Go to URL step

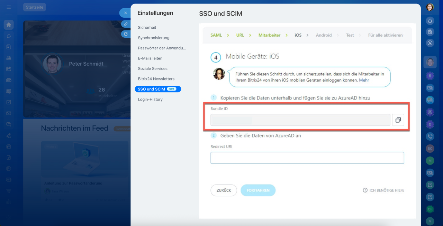[x=240, y=35]
